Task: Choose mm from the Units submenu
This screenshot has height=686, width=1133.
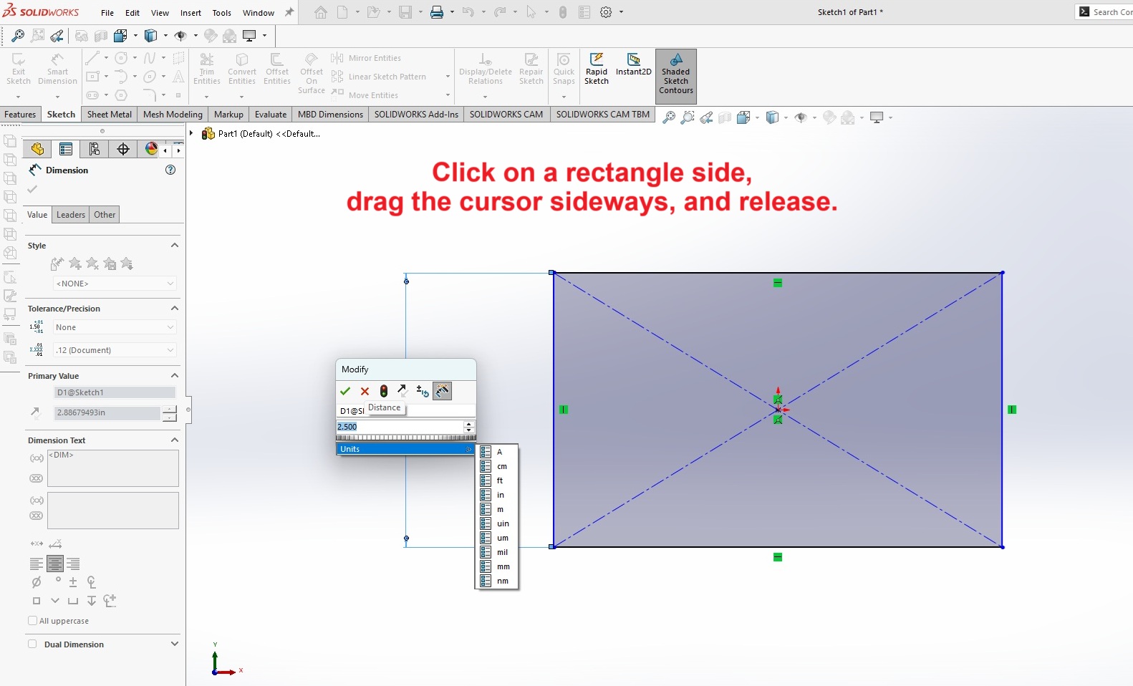Action: click(x=503, y=566)
